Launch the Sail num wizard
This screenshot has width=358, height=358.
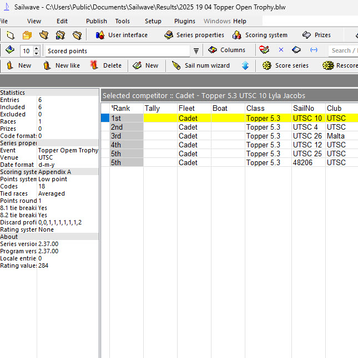[200, 65]
